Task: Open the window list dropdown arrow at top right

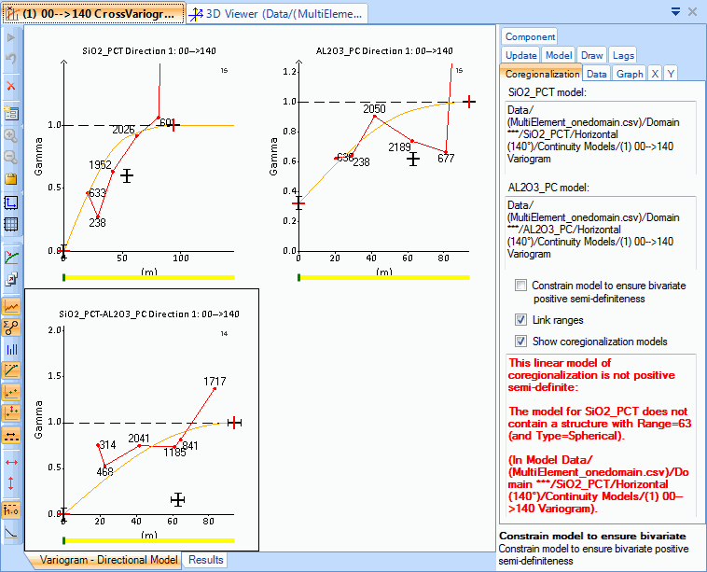Action: click(x=675, y=12)
